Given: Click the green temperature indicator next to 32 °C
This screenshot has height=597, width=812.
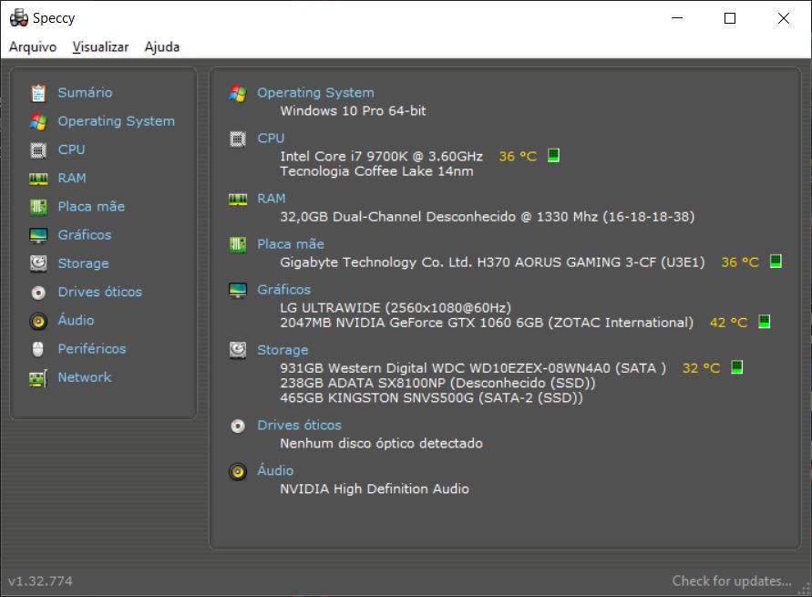Looking at the screenshot, I should (736, 367).
